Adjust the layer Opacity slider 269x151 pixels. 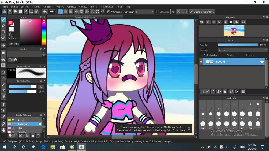point(238,45)
